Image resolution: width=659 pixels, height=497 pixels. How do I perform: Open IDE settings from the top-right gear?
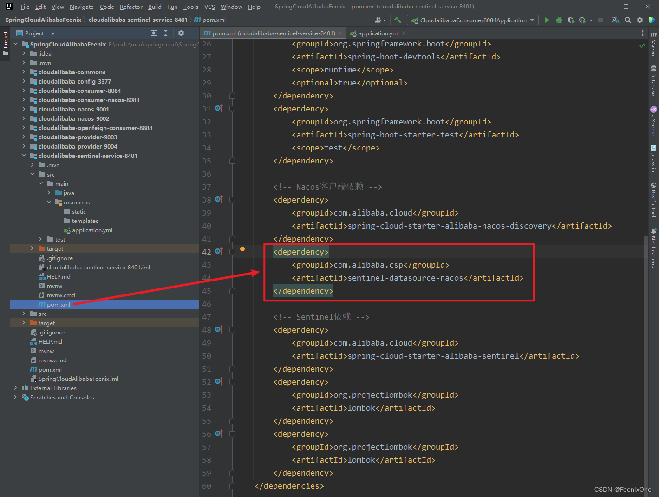pyautogui.click(x=640, y=20)
